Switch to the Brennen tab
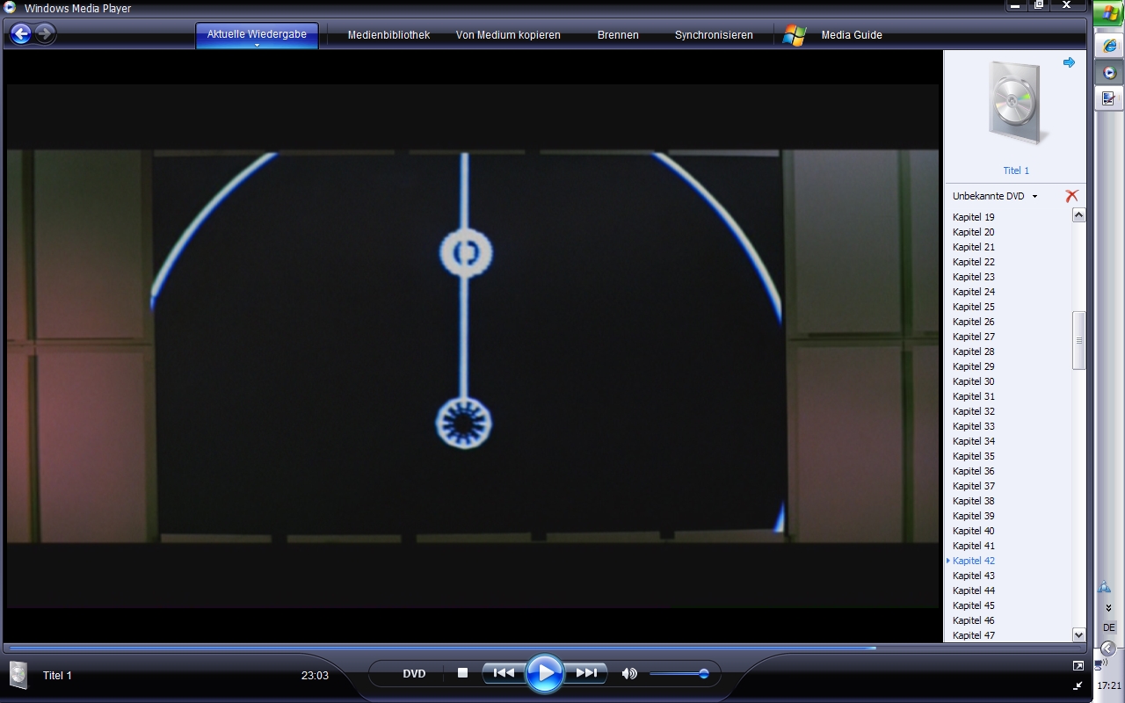The width and height of the screenshot is (1125, 703). (x=618, y=35)
